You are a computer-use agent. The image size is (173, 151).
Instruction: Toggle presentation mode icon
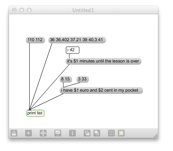coord(58,133)
